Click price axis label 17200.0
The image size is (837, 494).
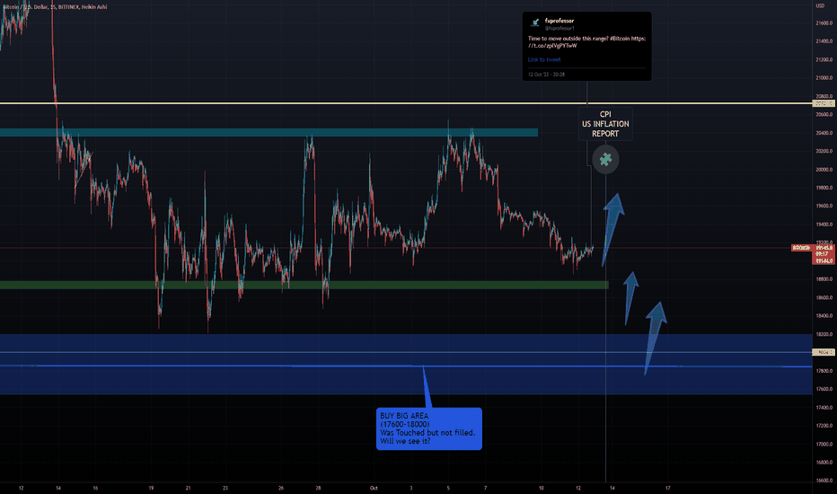tap(824, 426)
